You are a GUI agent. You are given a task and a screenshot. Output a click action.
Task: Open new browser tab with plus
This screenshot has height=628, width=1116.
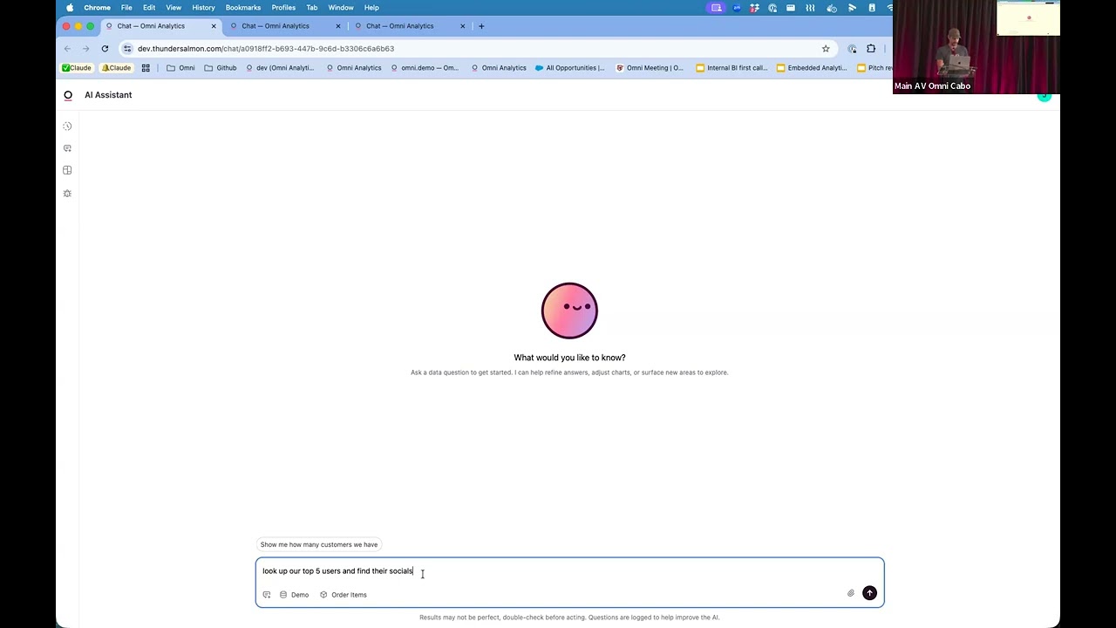pyautogui.click(x=481, y=26)
